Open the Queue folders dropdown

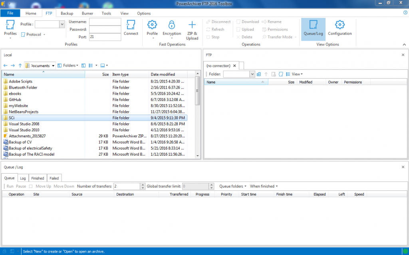(233, 186)
